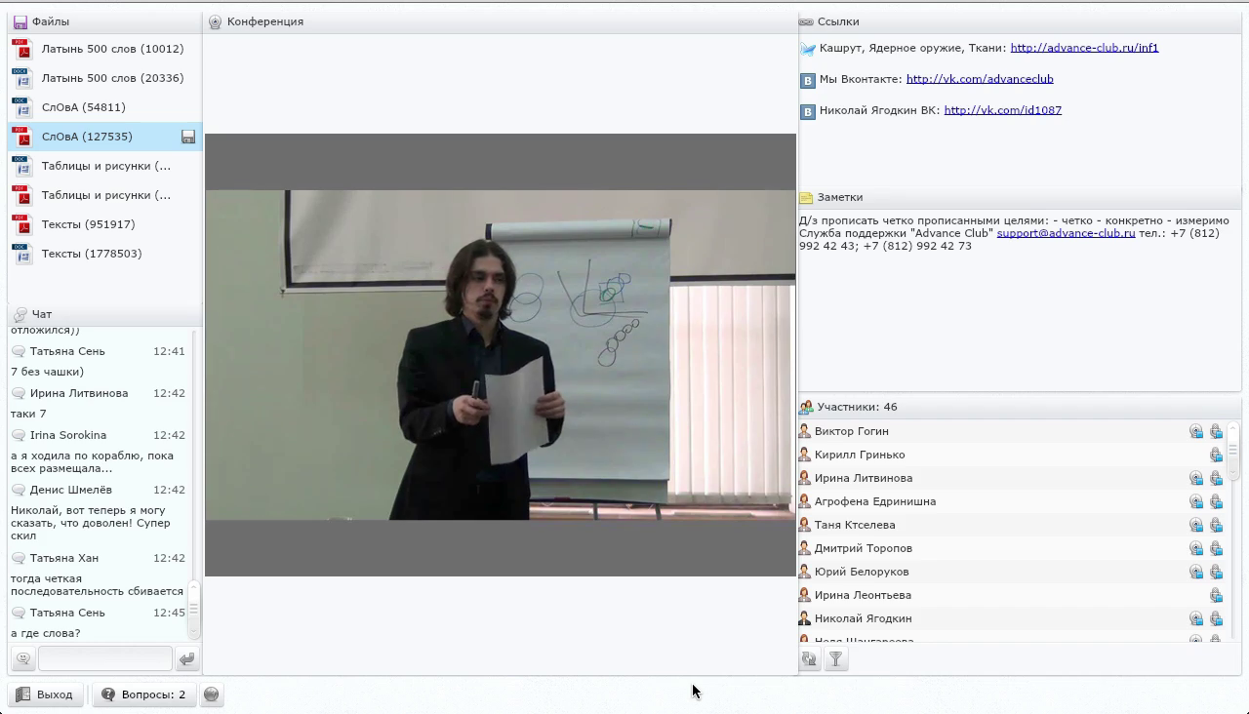Click the globe icon next to Вопросы
Screen dimensions: 1249x714
tap(211, 694)
